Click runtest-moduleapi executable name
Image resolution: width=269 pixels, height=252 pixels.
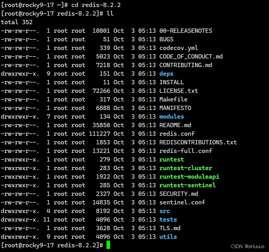point(189,177)
